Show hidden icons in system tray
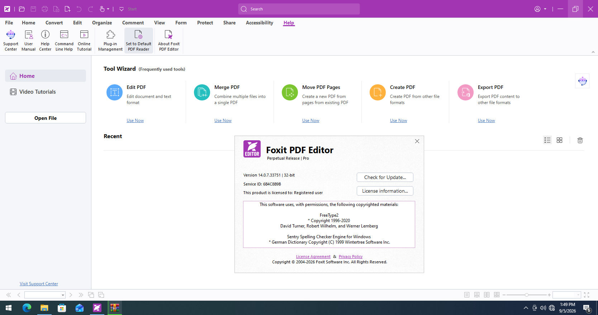This screenshot has height=315, width=598. [x=526, y=308]
